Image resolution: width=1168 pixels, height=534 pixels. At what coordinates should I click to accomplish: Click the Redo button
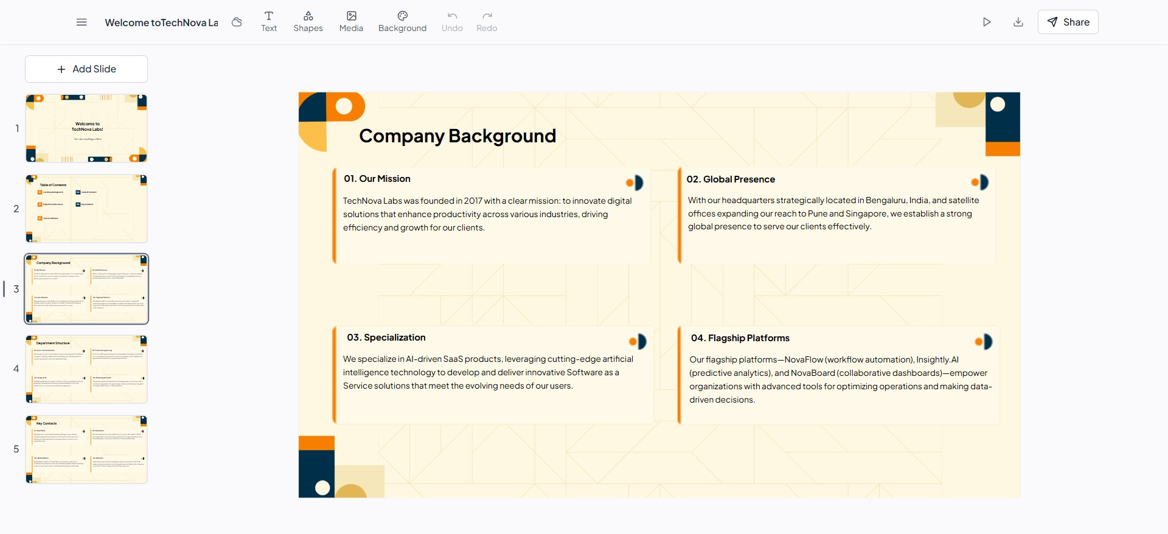(487, 22)
